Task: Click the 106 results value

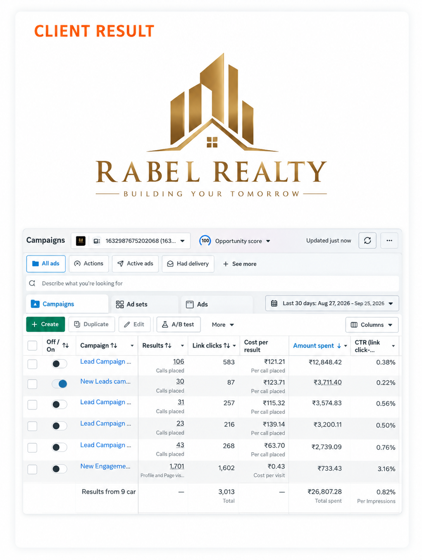Action: coord(178,362)
